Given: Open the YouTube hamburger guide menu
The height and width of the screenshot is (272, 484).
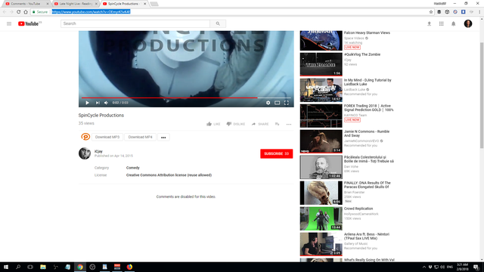Looking at the screenshot, I should click(9, 23).
